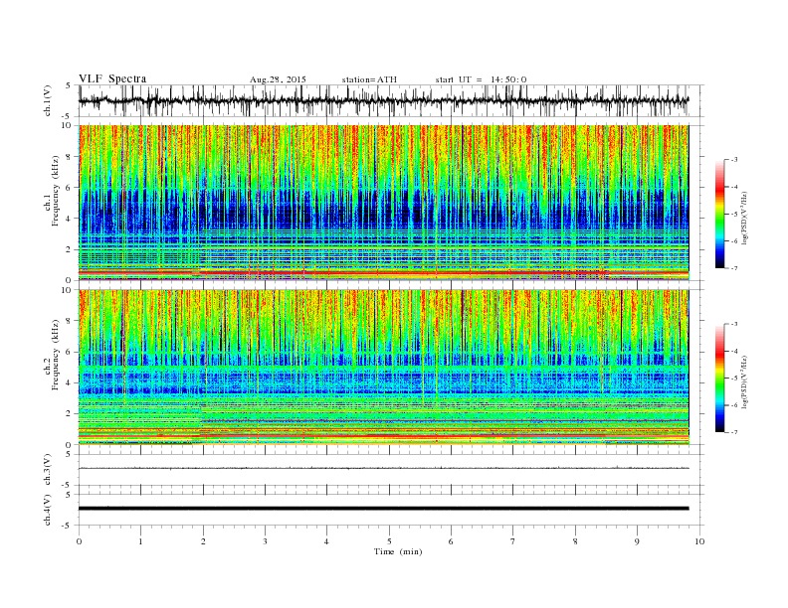This screenshot has width=788, height=608.
Task: Click the "station=ATH" header label
Action: (x=369, y=79)
